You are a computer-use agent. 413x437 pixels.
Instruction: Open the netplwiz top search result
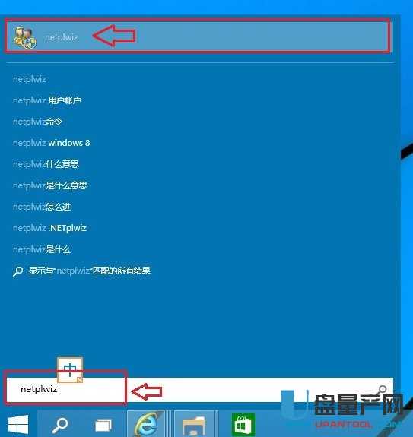[x=199, y=36]
